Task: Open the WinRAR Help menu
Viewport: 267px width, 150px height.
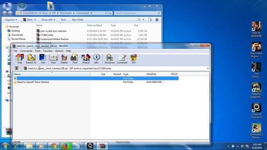Action: [68, 51]
